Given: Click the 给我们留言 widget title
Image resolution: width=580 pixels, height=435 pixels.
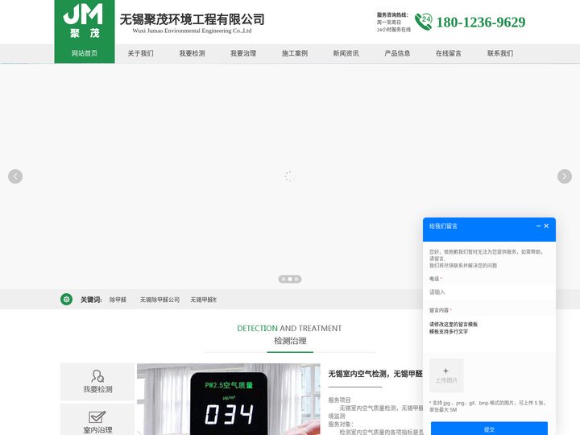Looking at the screenshot, I should 443,226.
